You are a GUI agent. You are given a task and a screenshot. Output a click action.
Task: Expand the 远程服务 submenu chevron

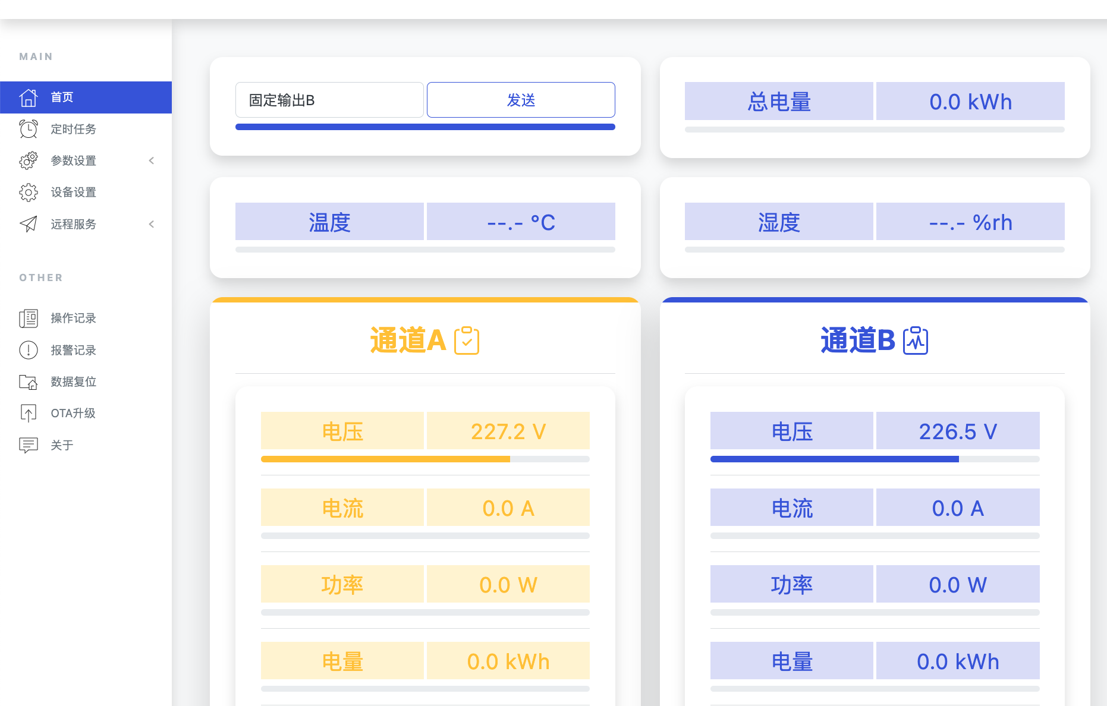click(x=152, y=224)
